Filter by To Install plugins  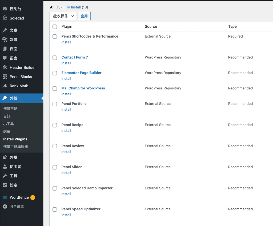73,7
